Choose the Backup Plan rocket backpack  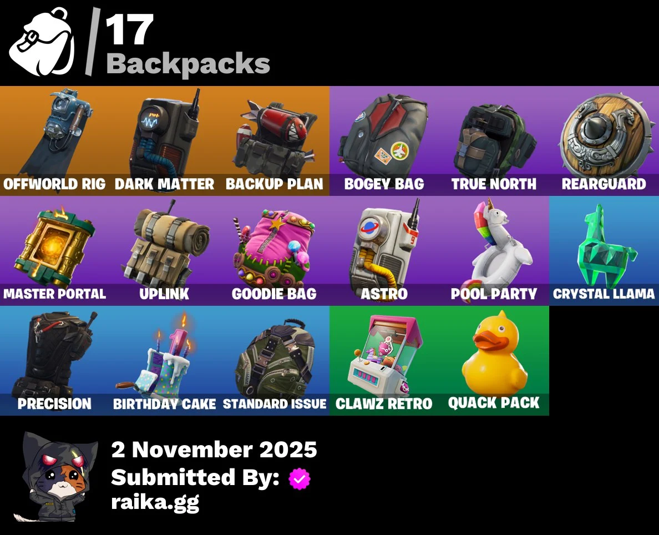(275, 141)
